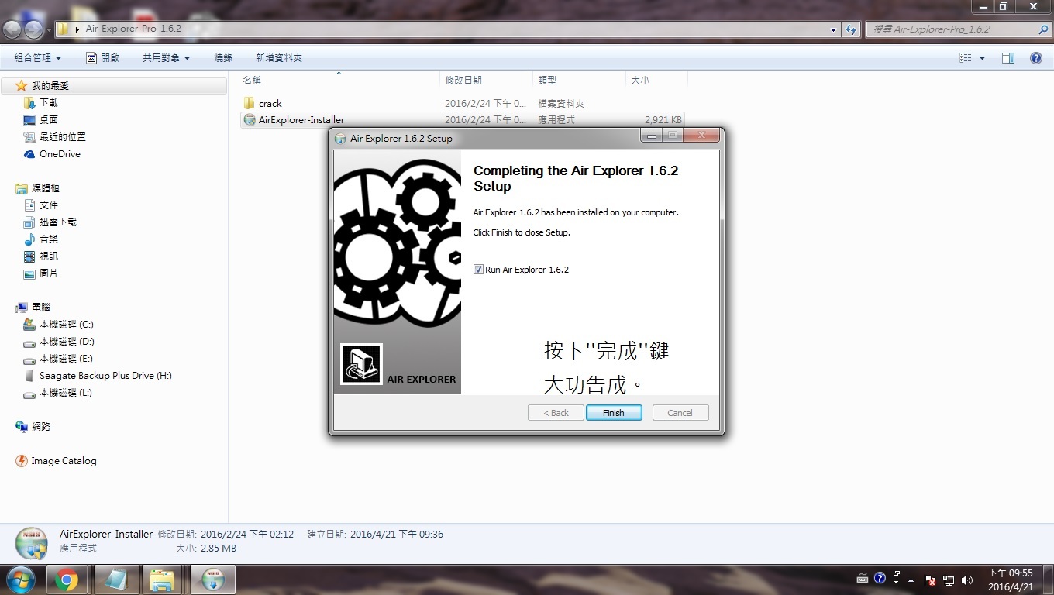Open 迅雷下載 library
Screen dimensions: 1054x595
(x=58, y=222)
